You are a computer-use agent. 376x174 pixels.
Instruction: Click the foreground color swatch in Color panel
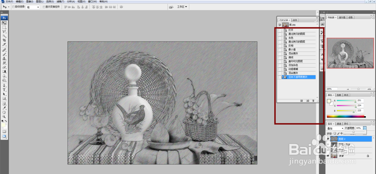click(x=329, y=101)
